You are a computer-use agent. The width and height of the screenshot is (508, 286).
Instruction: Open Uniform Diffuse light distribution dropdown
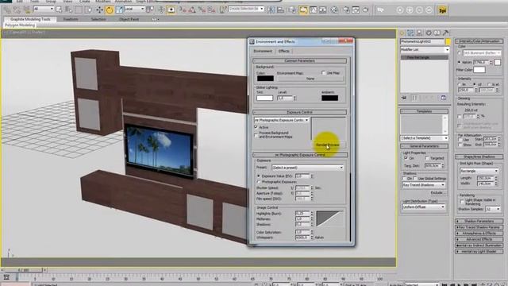click(423, 207)
